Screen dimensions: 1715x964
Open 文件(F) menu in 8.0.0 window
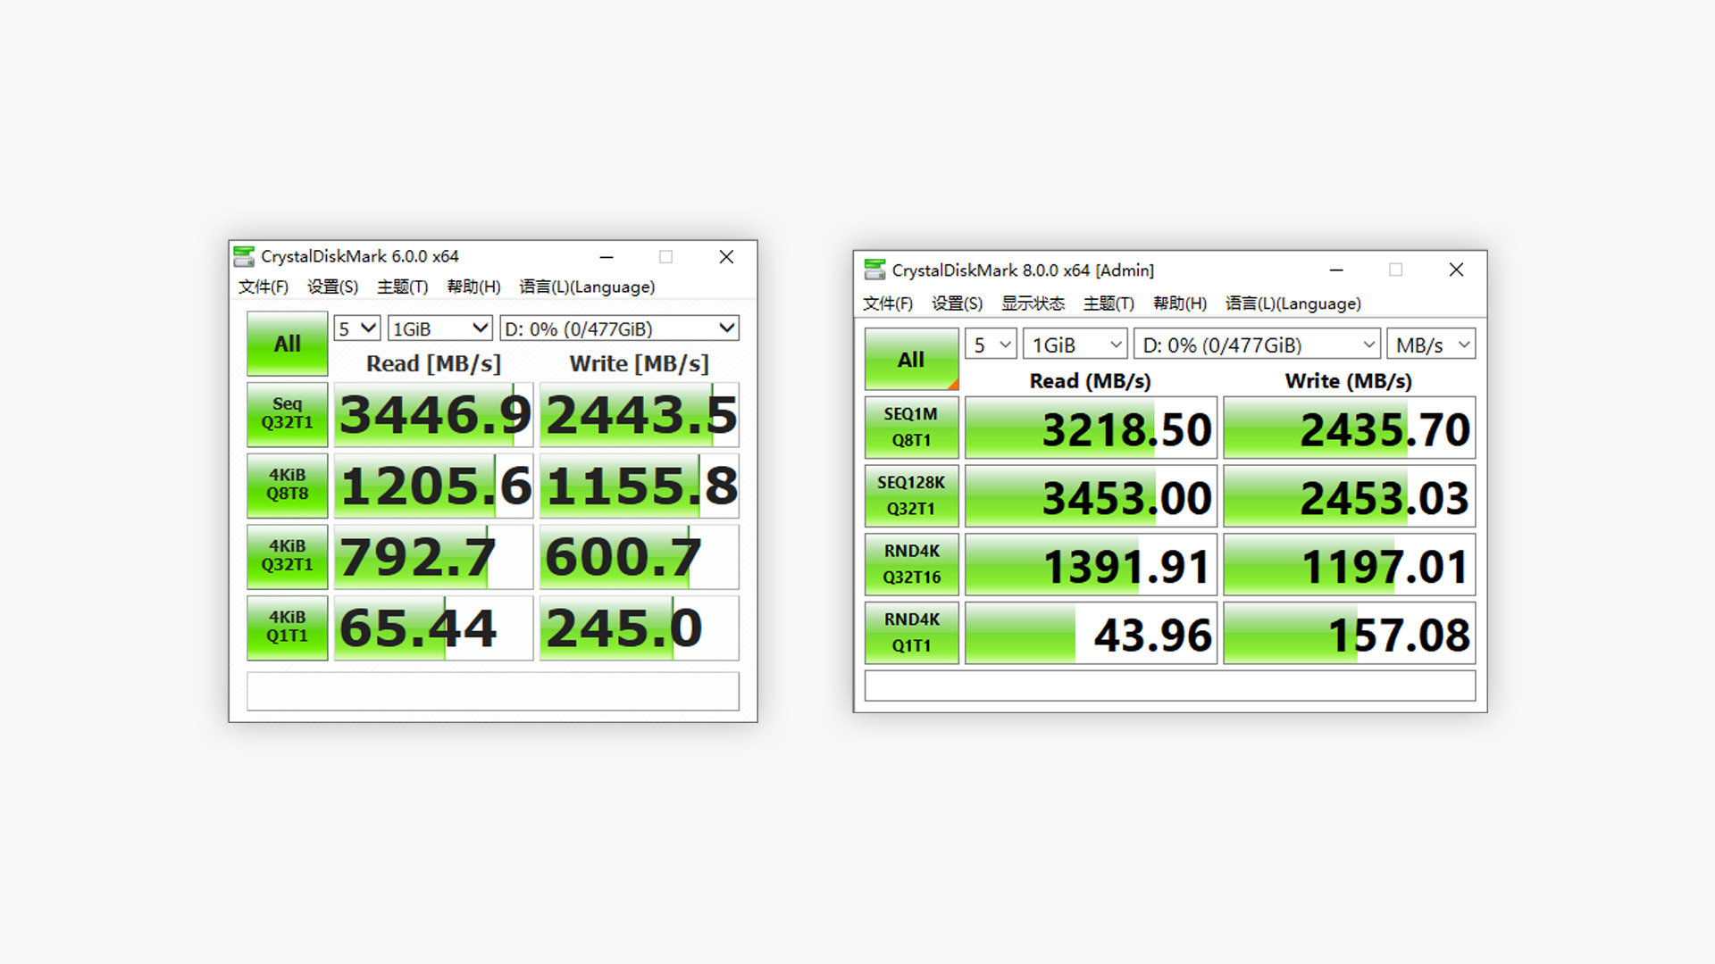[x=887, y=303]
